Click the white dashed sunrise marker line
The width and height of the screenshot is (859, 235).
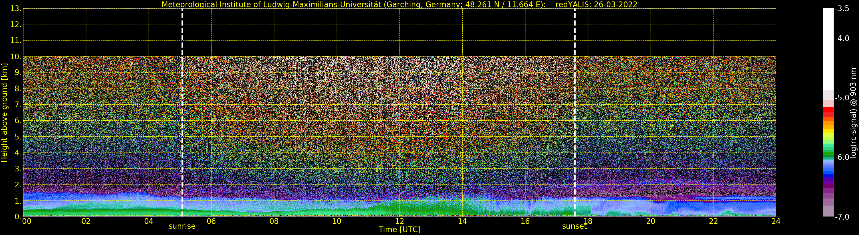pyautogui.click(x=182, y=112)
